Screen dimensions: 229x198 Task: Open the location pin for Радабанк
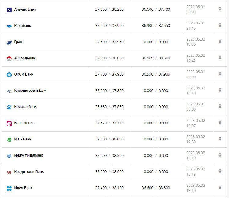(x=220, y=25)
